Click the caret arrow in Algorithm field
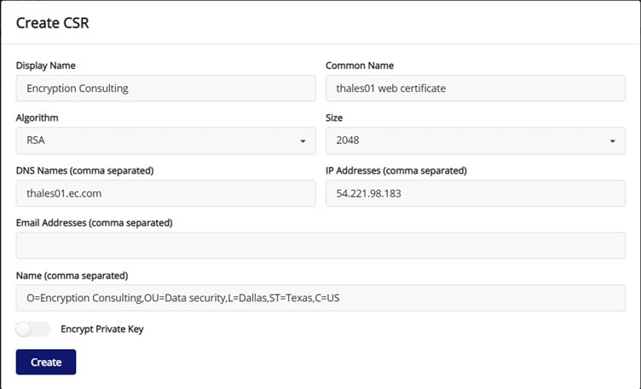 [x=303, y=141]
